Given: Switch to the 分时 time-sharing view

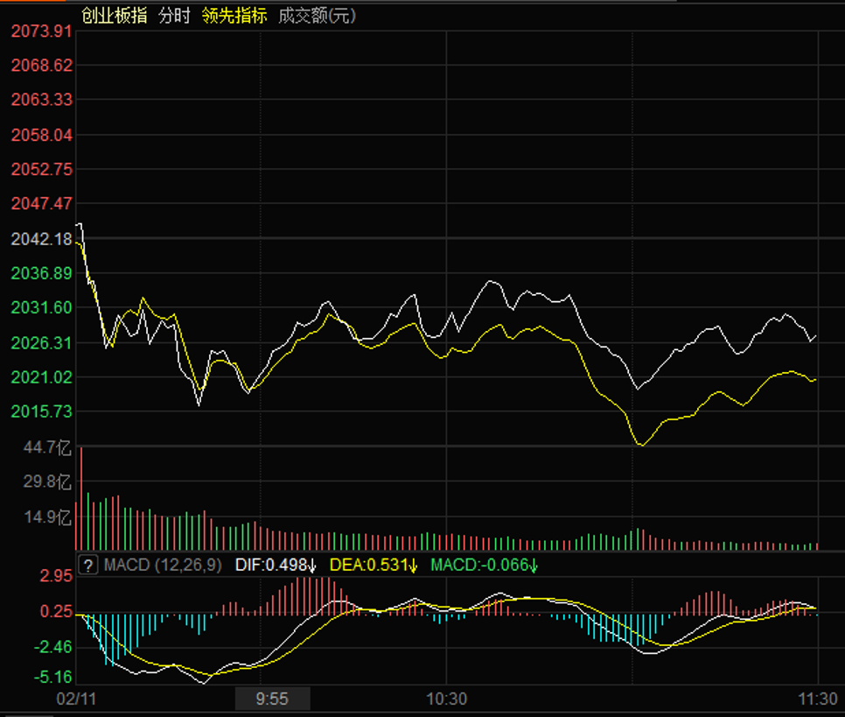Looking at the screenshot, I should 174,16.
